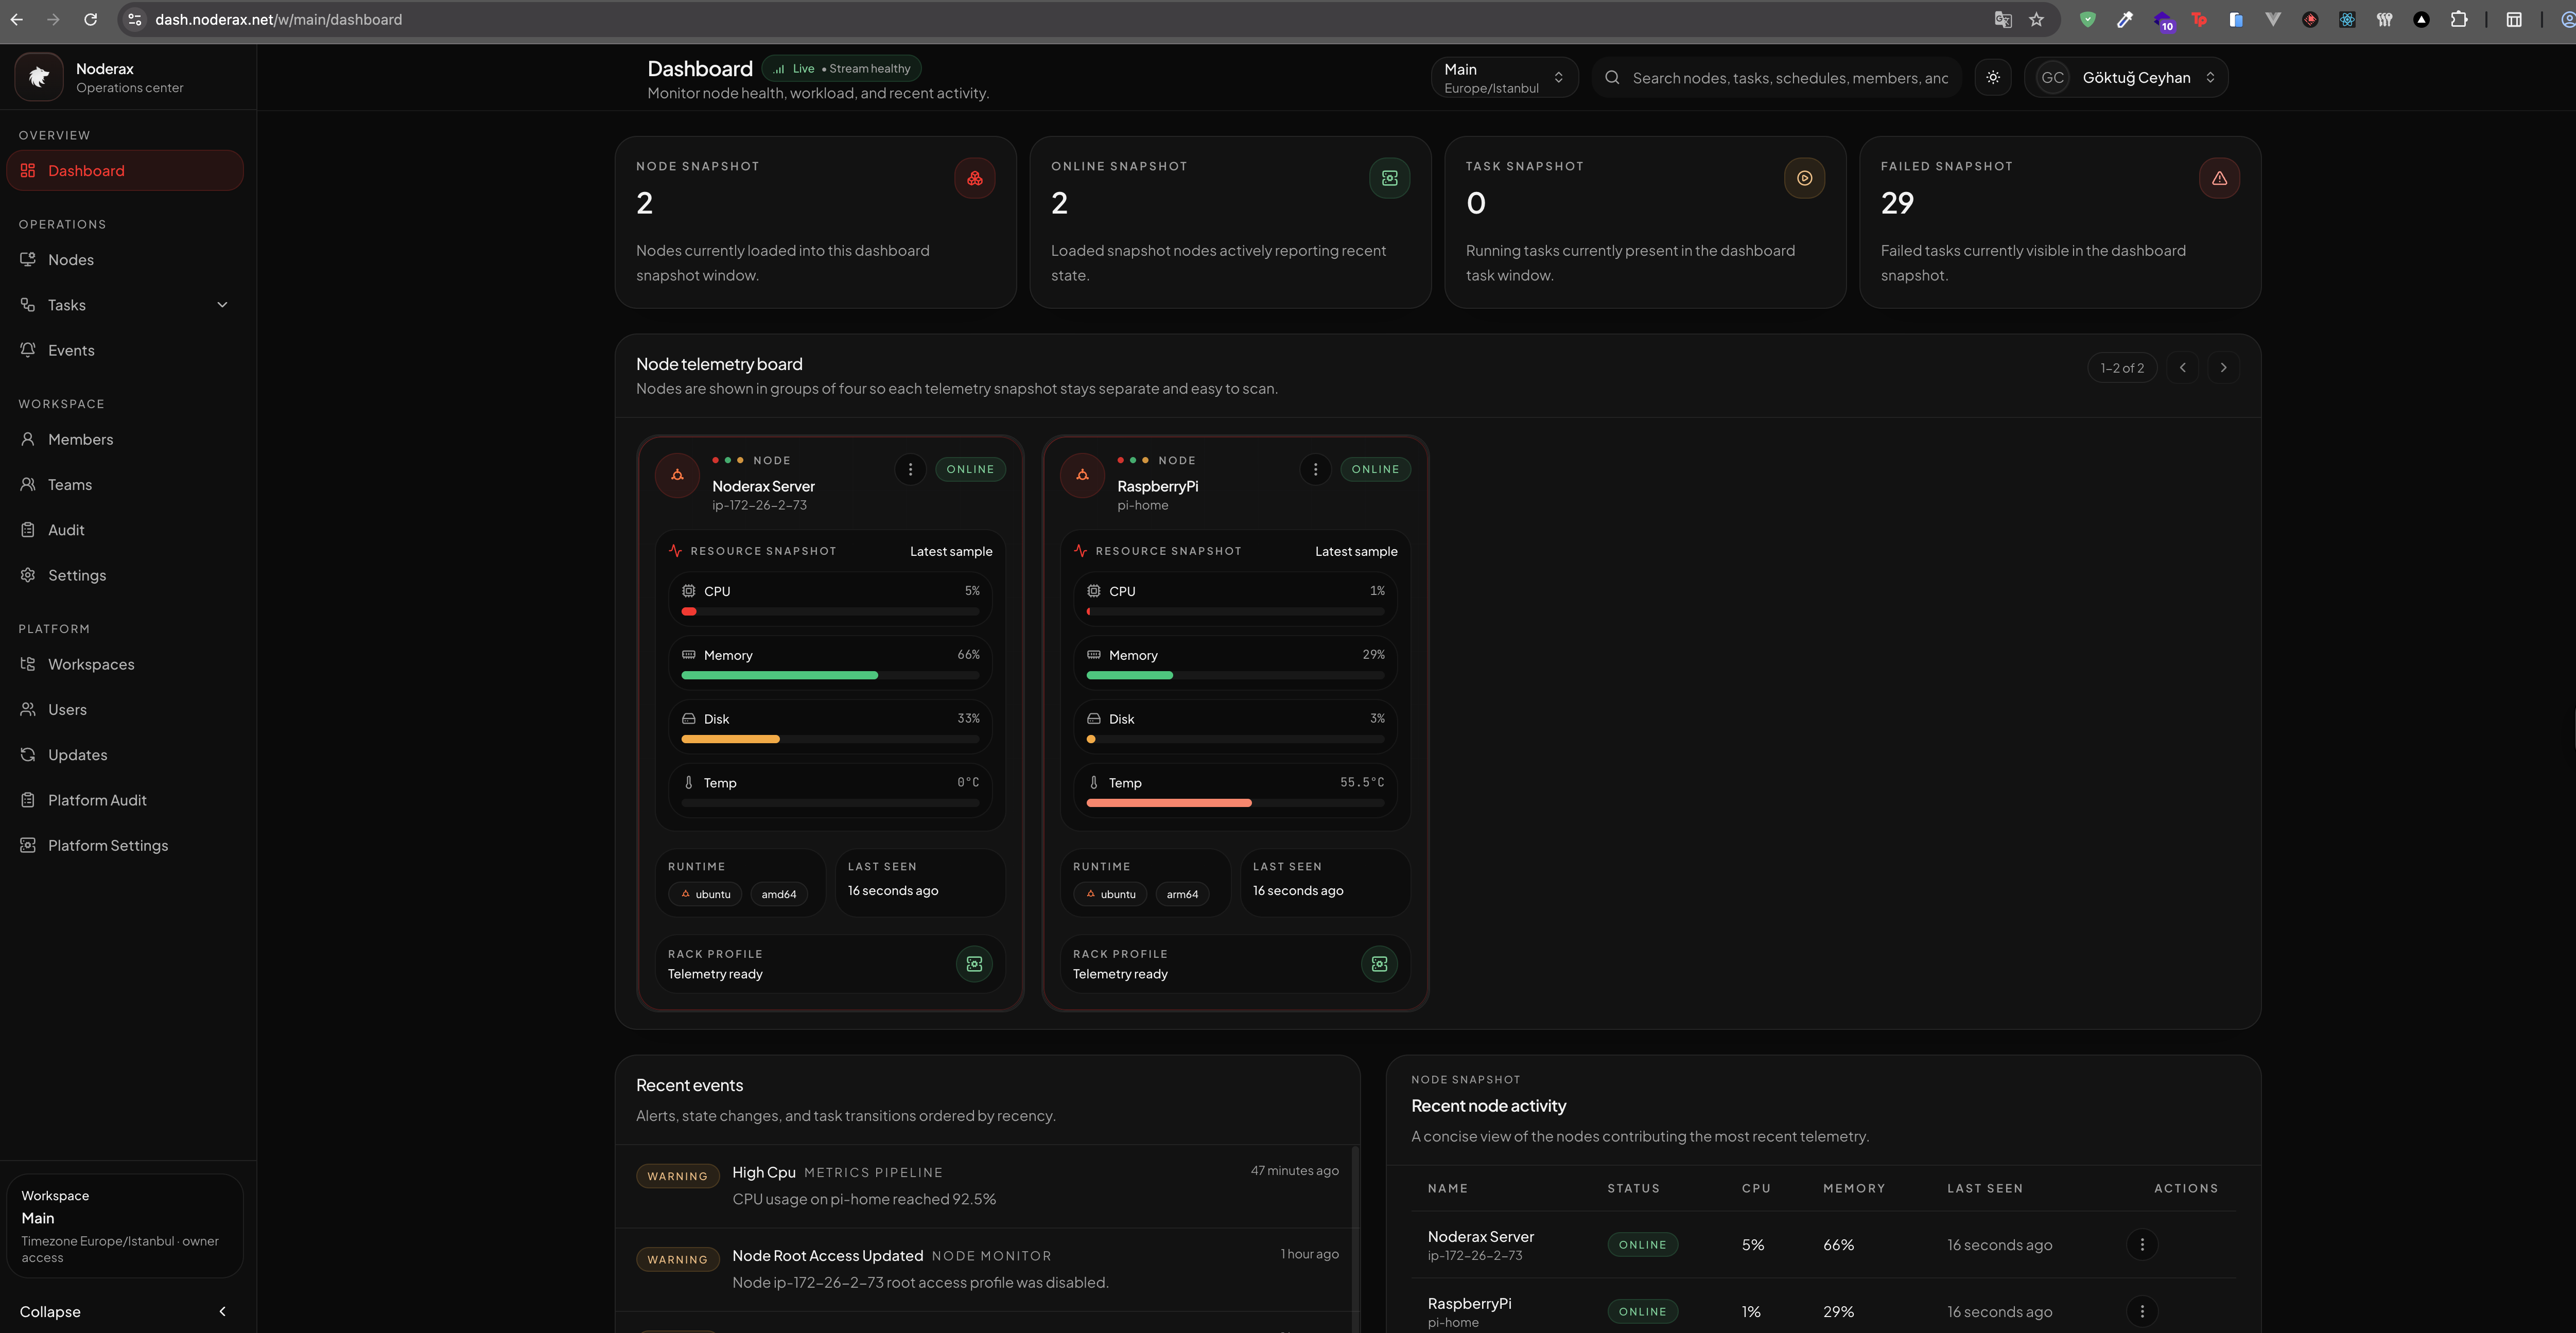Click the amd64 runtime chip

(778, 894)
